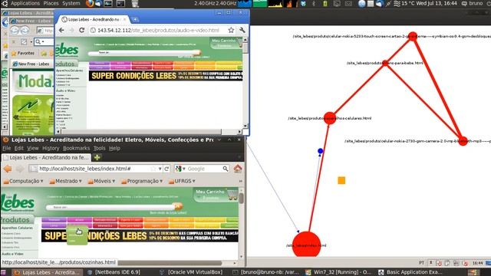This screenshot has height=276, width=491.
Task: Open the File menu in Firefox
Action: (7, 148)
